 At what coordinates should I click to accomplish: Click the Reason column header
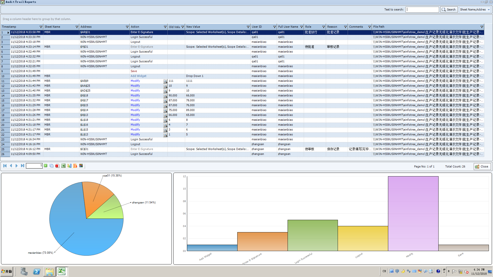(x=334, y=27)
